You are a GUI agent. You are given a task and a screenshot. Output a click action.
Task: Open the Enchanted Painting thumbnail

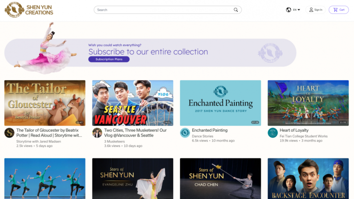(x=220, y=103)
